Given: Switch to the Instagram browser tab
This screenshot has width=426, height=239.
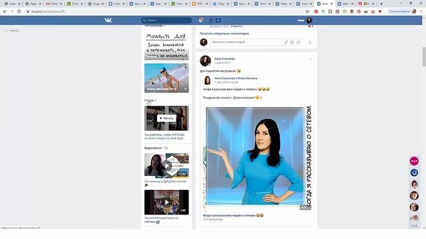Looking at the screenshot, I should (365, 4).
